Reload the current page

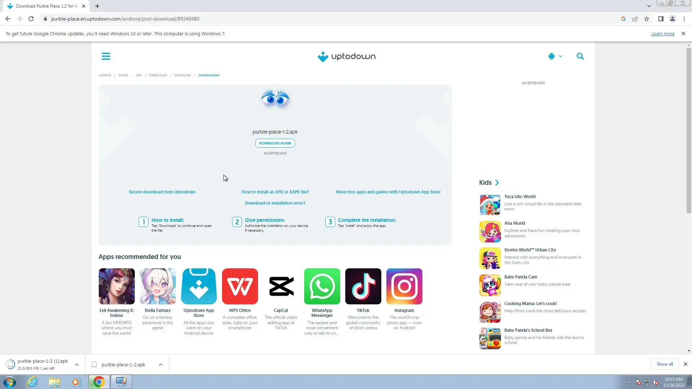(31, 19)
